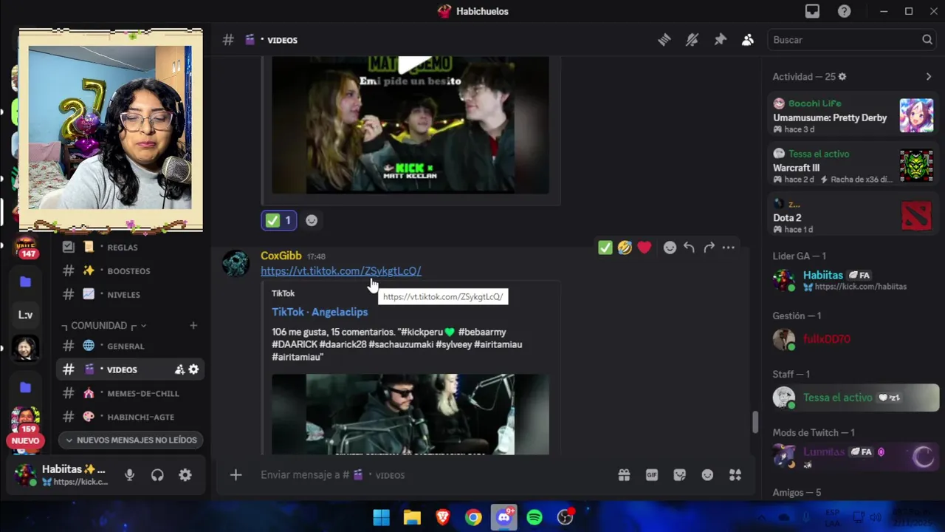Open more options on CoxGibb message

[729, 248]
